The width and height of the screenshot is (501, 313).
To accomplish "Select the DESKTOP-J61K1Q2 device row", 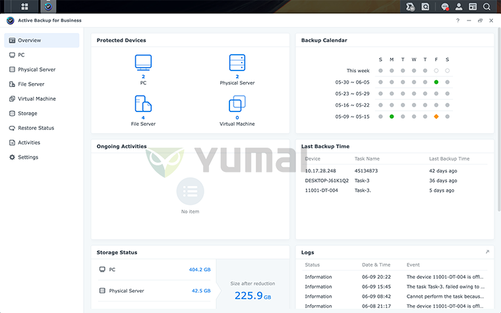I will point(396,181).
